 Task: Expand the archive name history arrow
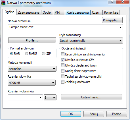(x=120, y=27)
